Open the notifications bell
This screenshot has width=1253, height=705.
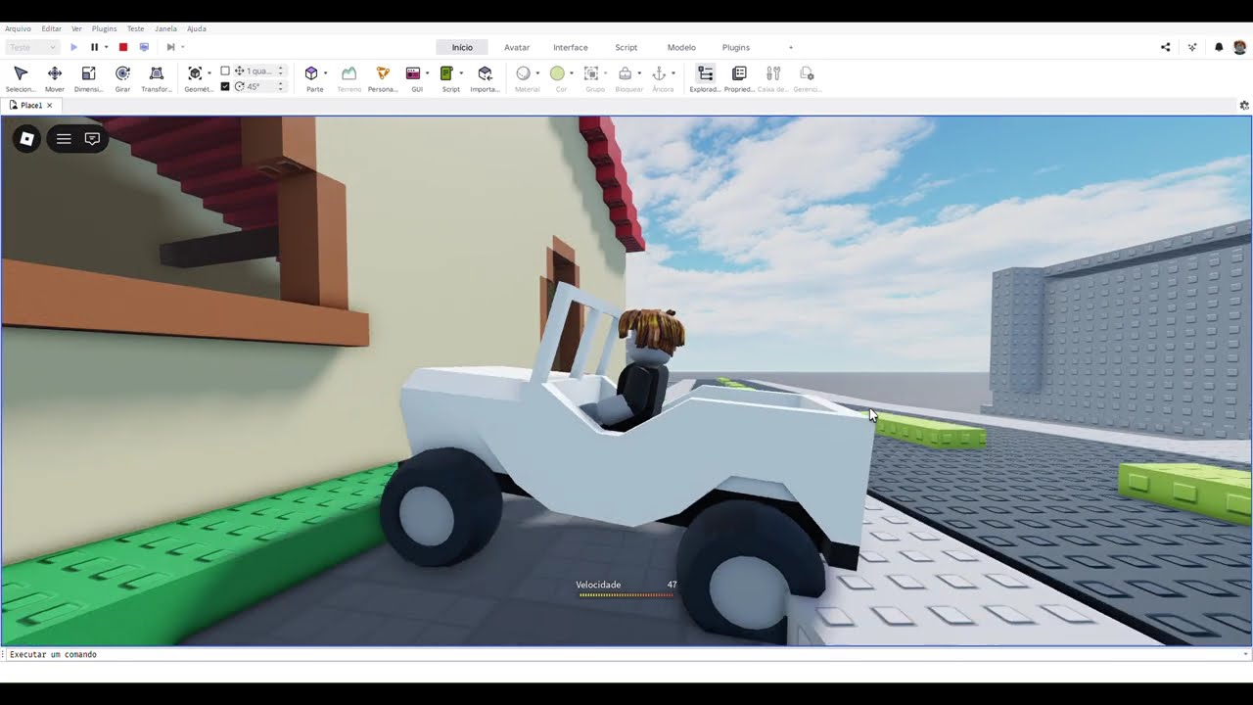[1219, 47]
